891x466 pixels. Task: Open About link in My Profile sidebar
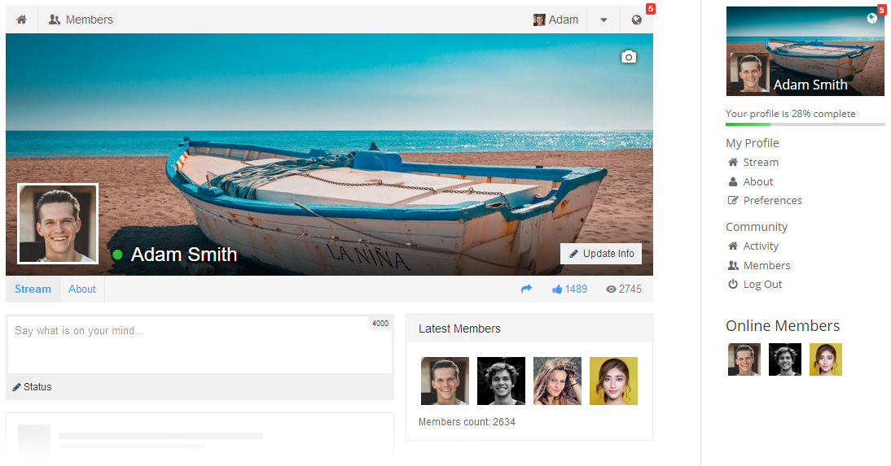[758, 181]
